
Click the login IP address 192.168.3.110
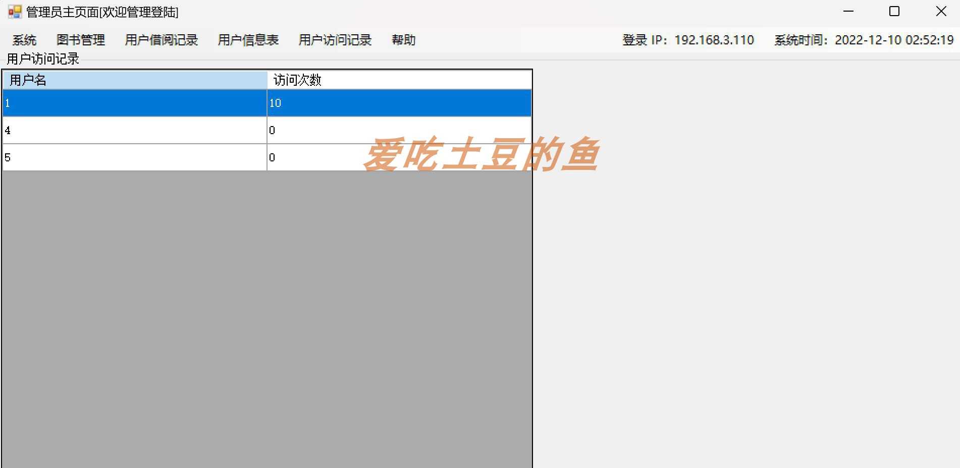click(x=713, y=40)
